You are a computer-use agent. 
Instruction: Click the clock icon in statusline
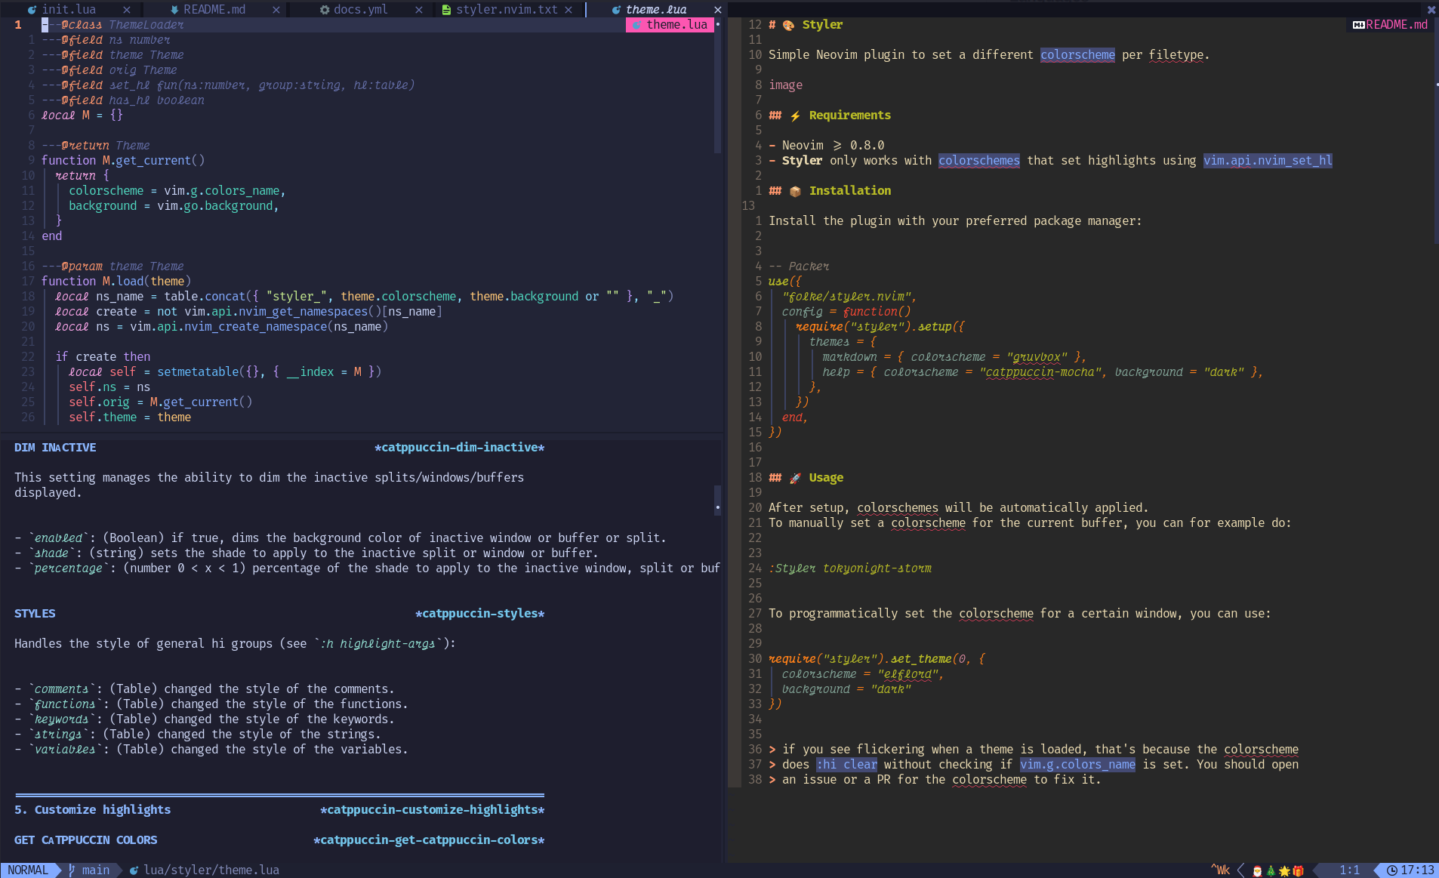[x=1391, y=870]
